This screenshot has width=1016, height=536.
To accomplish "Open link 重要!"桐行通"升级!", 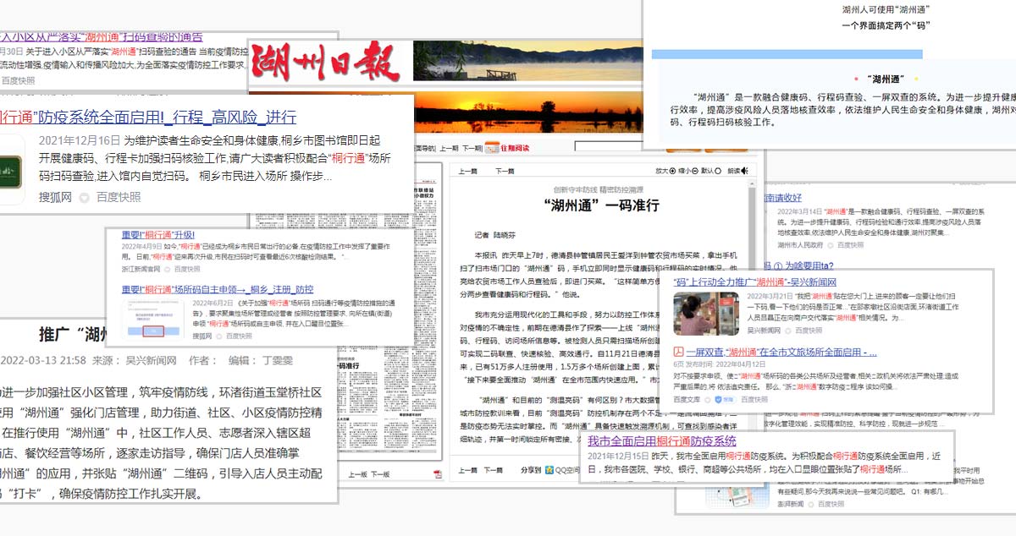I will point(157,234).
